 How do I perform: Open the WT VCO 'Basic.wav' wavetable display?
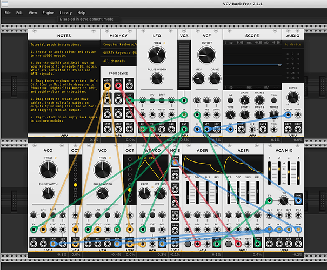click(x=152, y=168)
